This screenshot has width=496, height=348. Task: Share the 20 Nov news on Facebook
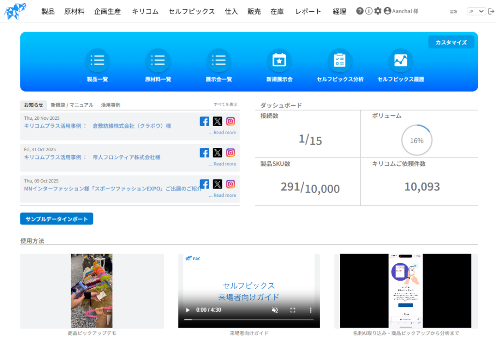pyautogui.click(x=204, y=121)
